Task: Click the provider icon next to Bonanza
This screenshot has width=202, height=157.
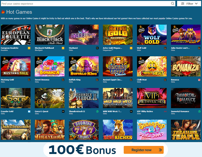Action: click(x=199, y=80)
